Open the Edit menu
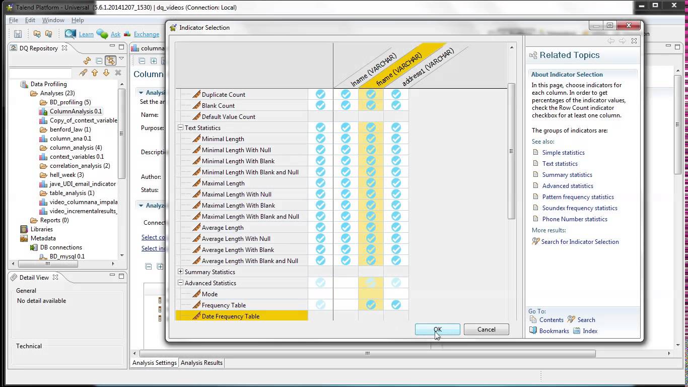The height and width of the screenshot is (387, 688). [30, 20]
